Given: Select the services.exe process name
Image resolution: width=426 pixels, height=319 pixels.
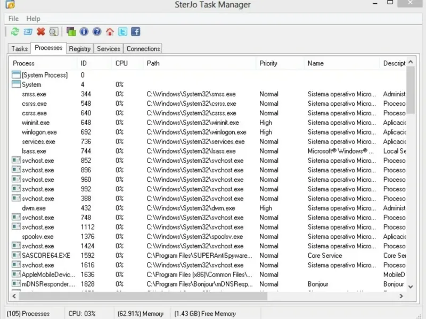Looking at the screenshot, I should (x=38, y=141).
